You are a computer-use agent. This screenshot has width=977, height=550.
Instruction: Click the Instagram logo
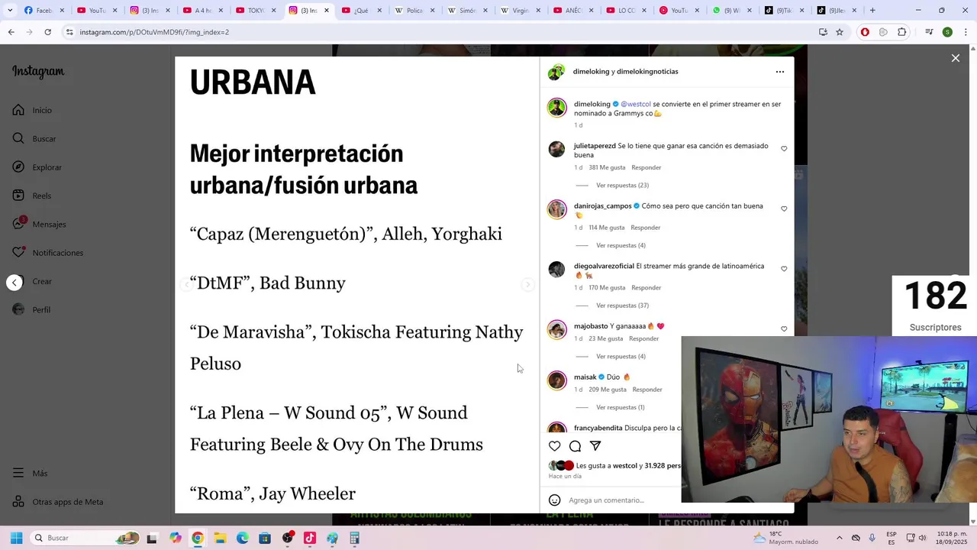[x=38, y=72]
